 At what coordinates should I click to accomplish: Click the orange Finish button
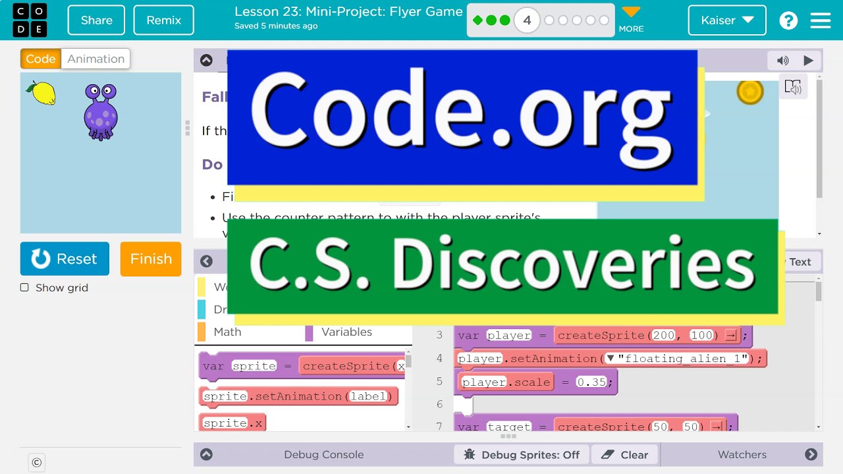tap(151, 259)
